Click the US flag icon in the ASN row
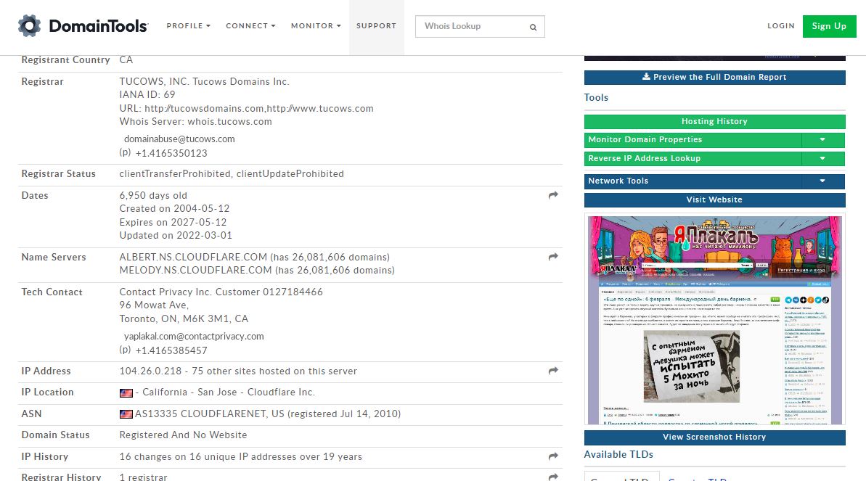Image resolution: width=866 pixels, height=481 pixels. [x=126, y=414]
